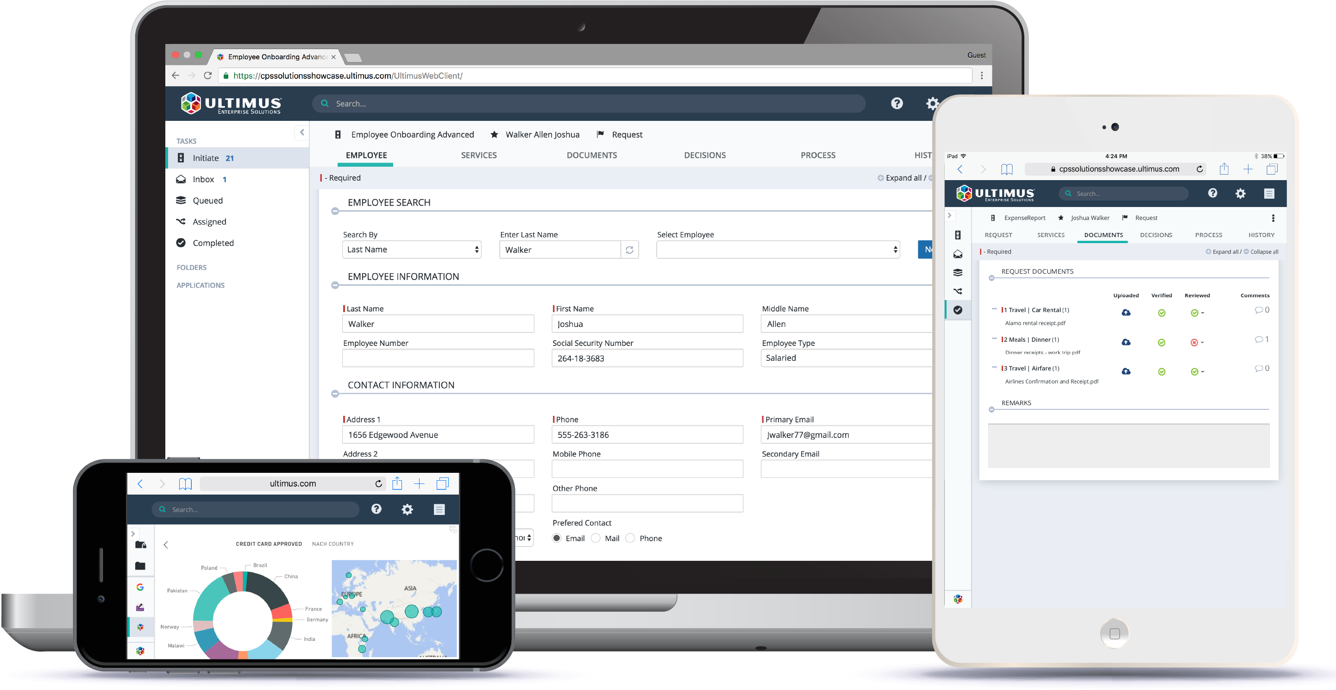The height and width of the screenshot is (690, 1336).
Task: Open the Queued tasks stack icon
Action: point(181,200)
